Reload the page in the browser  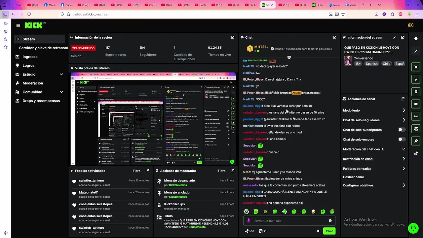click(x=29, y=14)
